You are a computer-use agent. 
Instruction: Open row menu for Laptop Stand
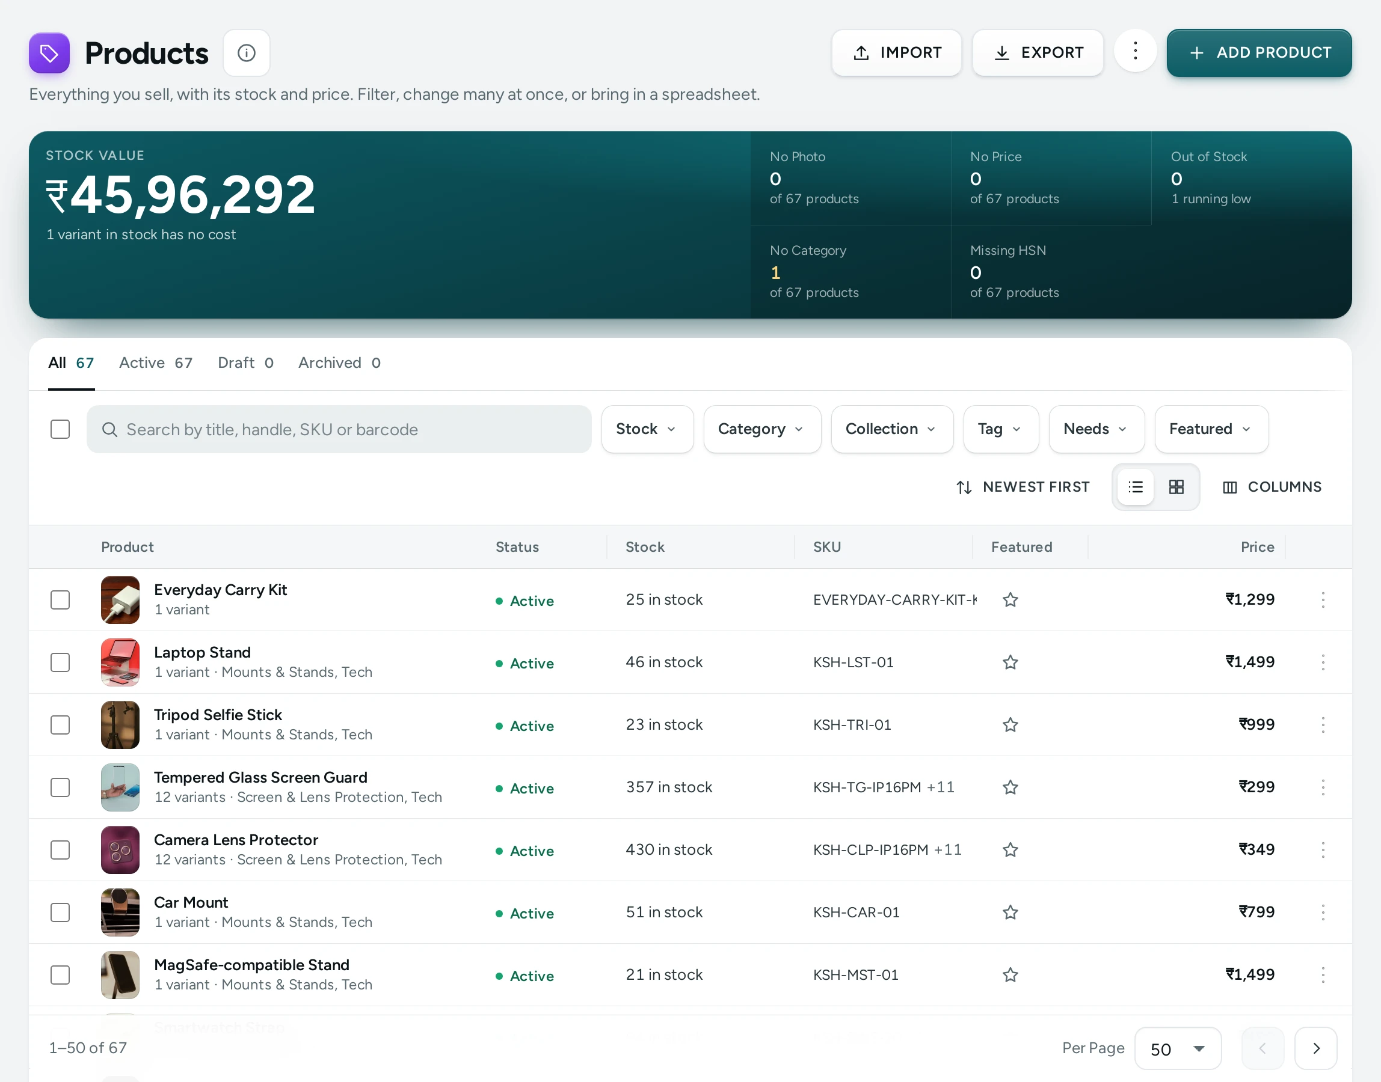tap(1323, 662)
